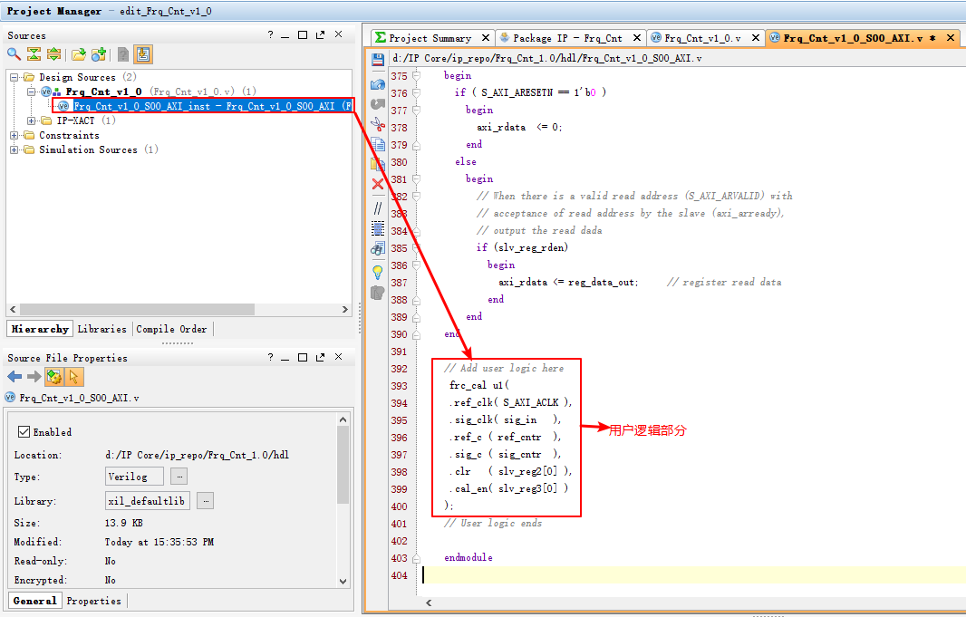
Task: Collapse the code fold marker at line 386
Action: click(417, 265)
